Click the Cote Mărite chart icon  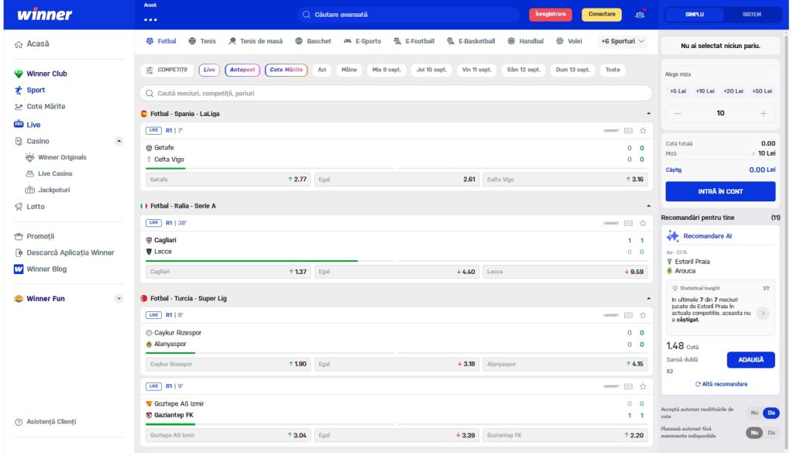click(19, 107)
